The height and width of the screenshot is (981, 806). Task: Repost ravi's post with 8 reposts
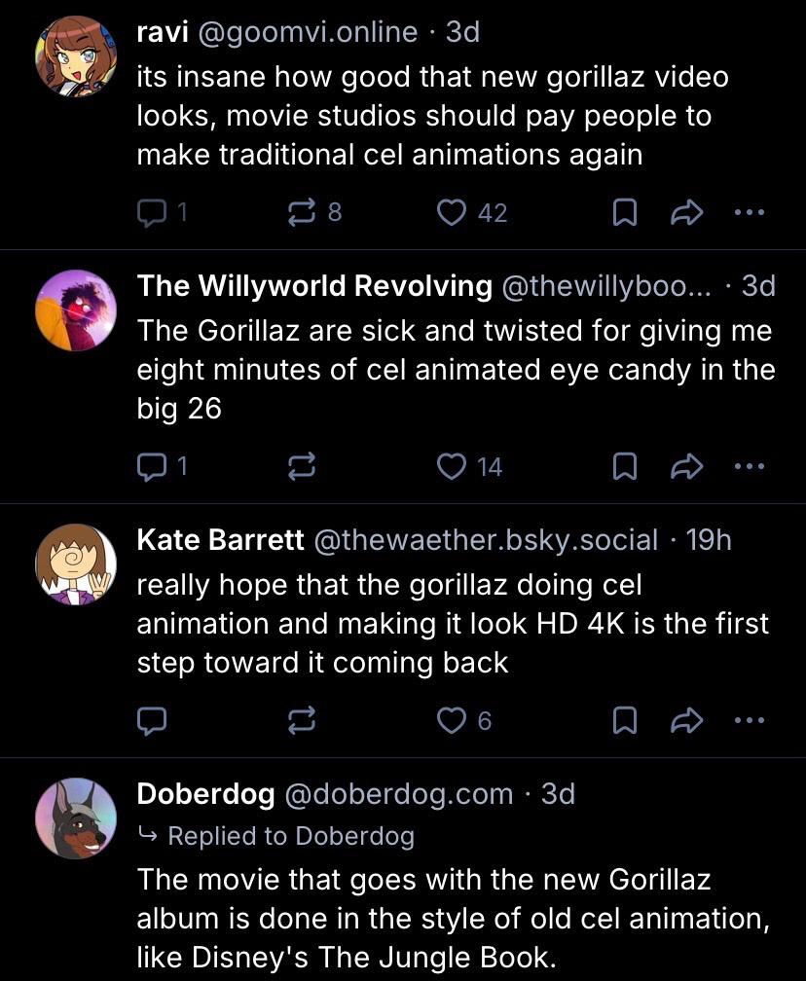click(302, 212)
